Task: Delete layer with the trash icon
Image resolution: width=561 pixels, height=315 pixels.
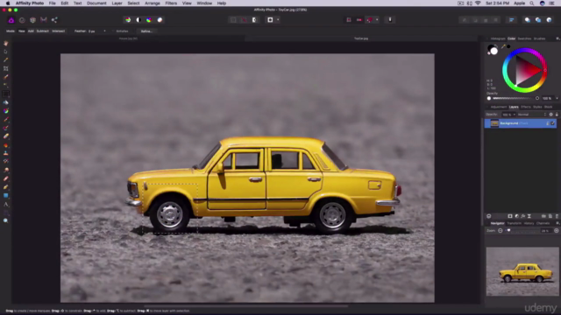Action: (557, 216)
